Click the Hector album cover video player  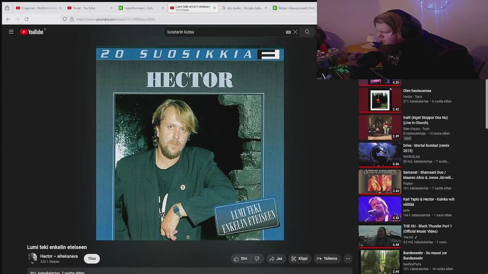[190, 144]
